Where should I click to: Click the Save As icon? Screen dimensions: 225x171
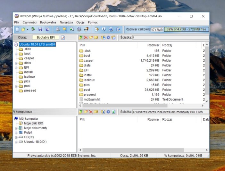[48, 29]
